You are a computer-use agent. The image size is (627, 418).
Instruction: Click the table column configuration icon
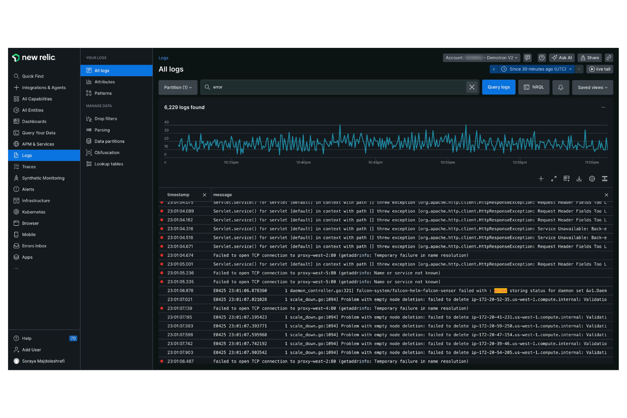point(605,178)
